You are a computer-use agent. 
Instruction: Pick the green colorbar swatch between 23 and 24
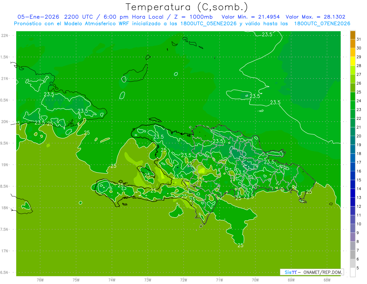(x=353, y=105)
